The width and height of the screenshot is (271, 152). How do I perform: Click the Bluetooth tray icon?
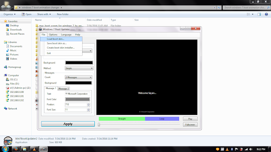click(232, 149)
